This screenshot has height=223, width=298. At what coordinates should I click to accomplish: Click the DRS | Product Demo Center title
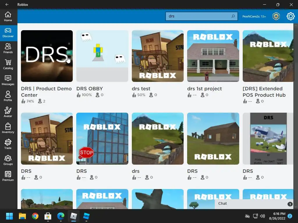[x=46, y=92]
